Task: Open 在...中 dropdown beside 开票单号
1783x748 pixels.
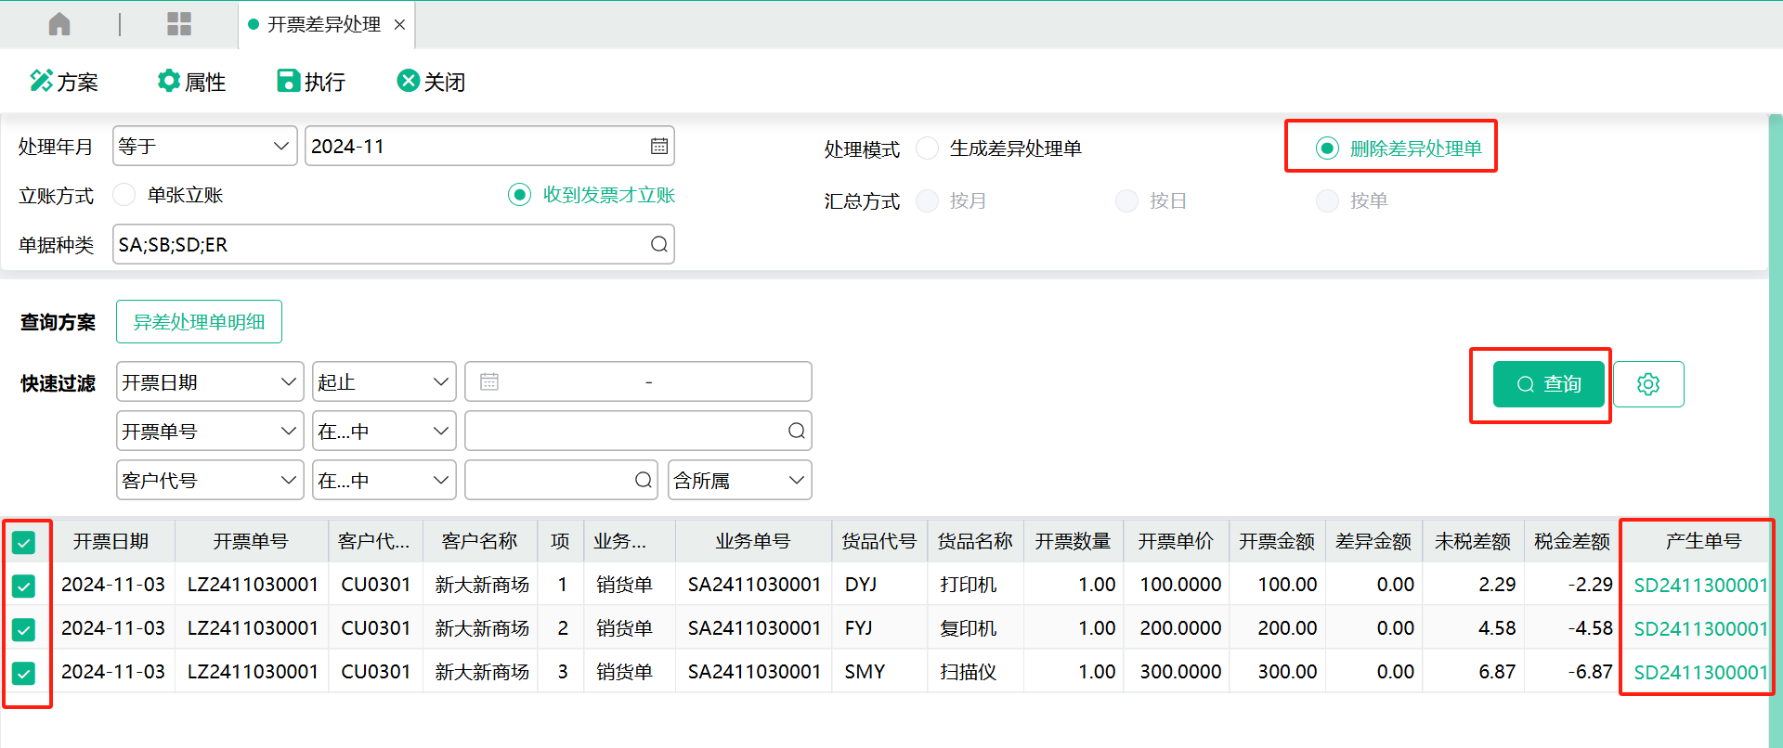Action: point(384,431)
